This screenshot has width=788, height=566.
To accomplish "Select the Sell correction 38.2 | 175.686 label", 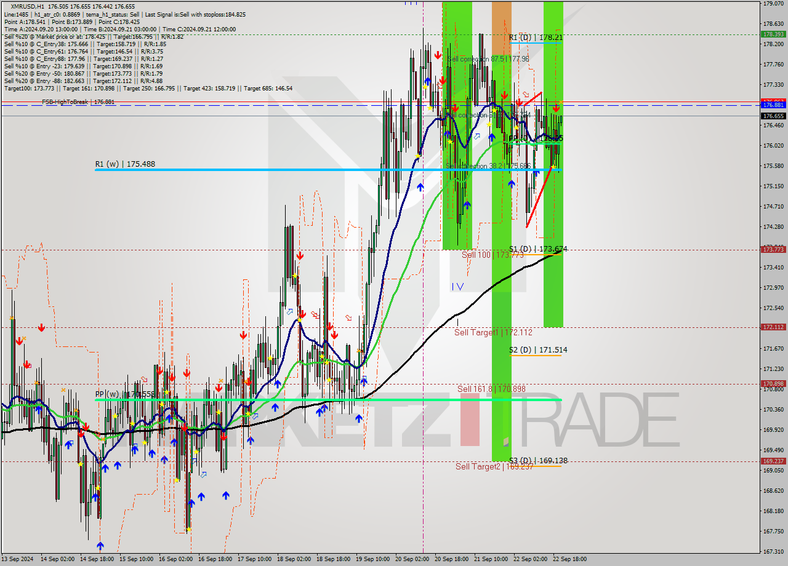I will pyautogui.click(x=488, y=166).
